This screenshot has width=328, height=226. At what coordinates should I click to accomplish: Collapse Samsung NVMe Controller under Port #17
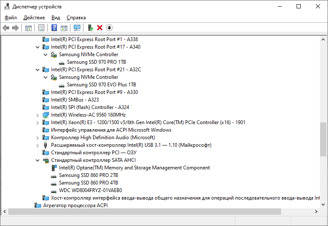pyautogui.click(x=45, y=55)
